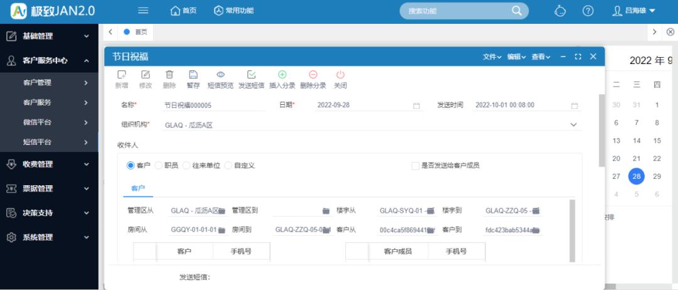678x290 pixels.
Task: Open 组织机构 dropdown arrow
Action: [x=573, y=125]
